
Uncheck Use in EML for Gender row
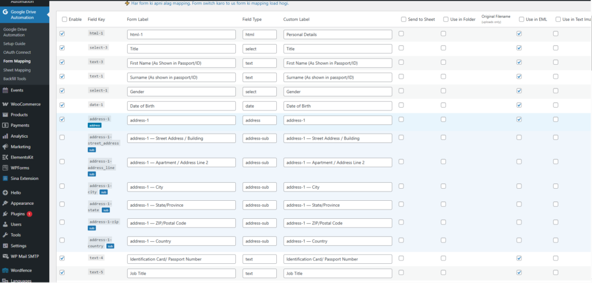pyautogui.click(x=519, y=91)
